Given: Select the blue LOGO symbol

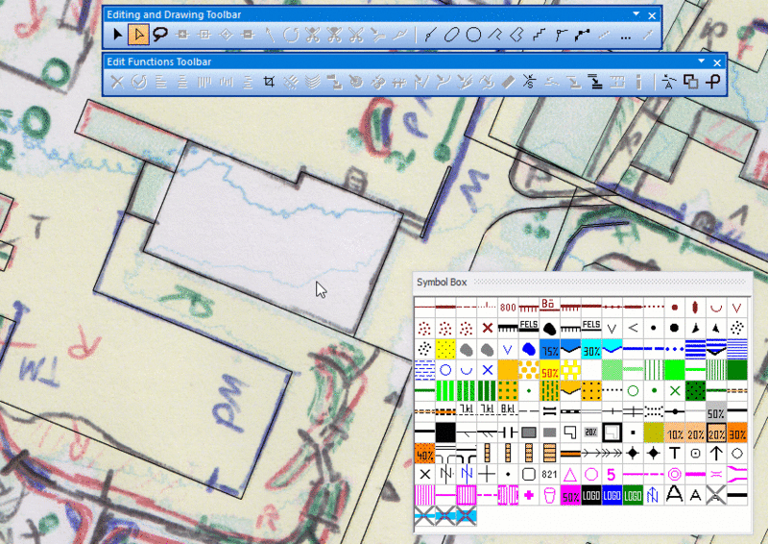Looking at the screenshot, I should pos(612,495).
